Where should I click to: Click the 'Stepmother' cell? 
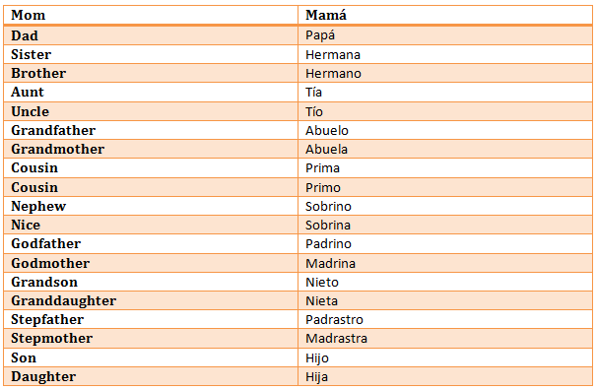151,338
